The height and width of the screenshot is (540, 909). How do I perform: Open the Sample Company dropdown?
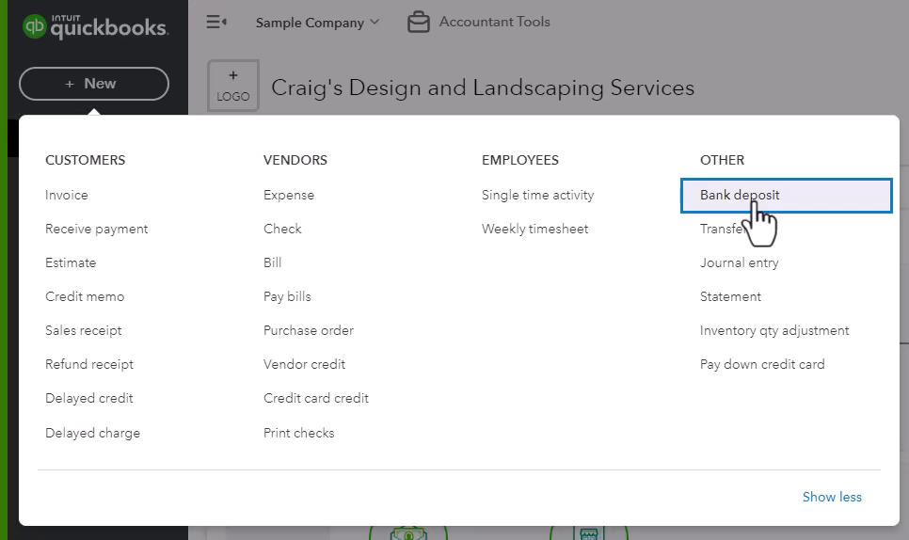click(x=317, y=23)
